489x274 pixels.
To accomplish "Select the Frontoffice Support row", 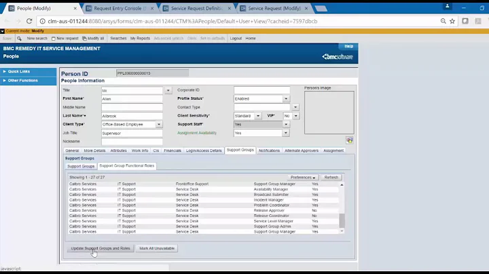I will tap(203, 184).
